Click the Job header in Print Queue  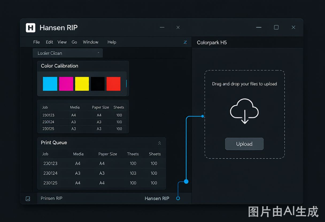tap(45, 154)
